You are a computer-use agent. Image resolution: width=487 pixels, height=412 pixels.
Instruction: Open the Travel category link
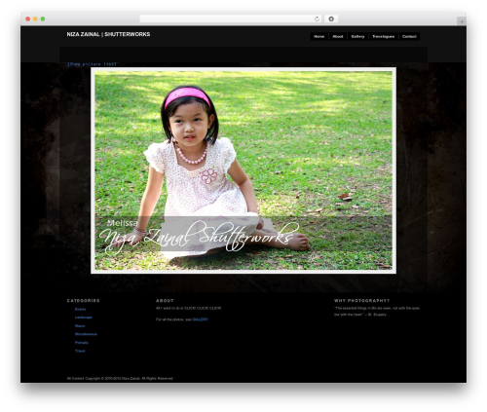[x=80, y=351]
